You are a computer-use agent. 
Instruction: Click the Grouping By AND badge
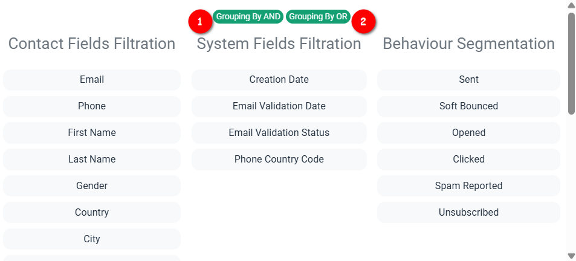[248, 17]
